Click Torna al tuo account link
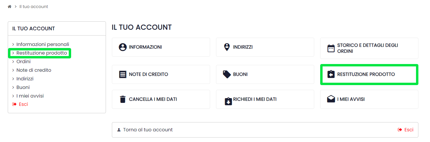Screen dimensions: 430x142 click(x=148, y=130)
